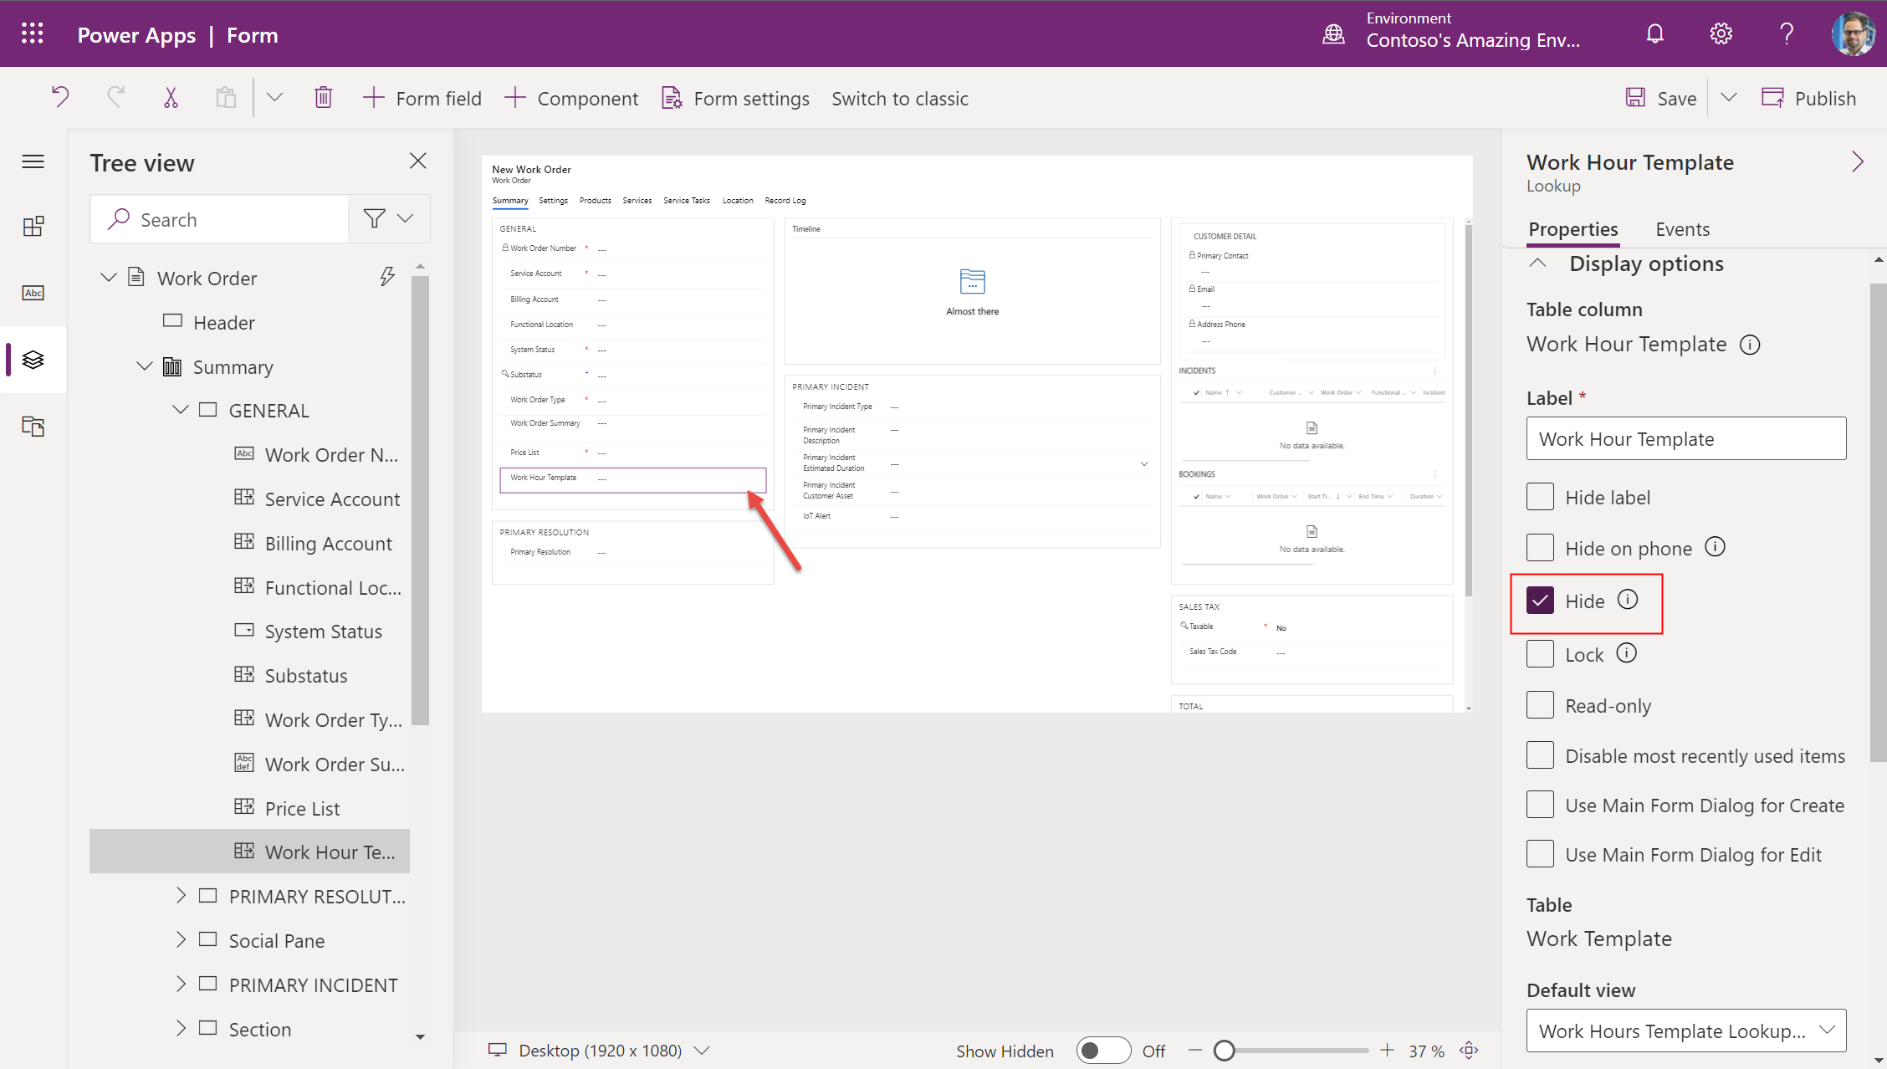The width and height of the screenshot is (1887, 1069).
Task: Expand the PRIMARY RESOLUTION section node
Action: (181, 896)
